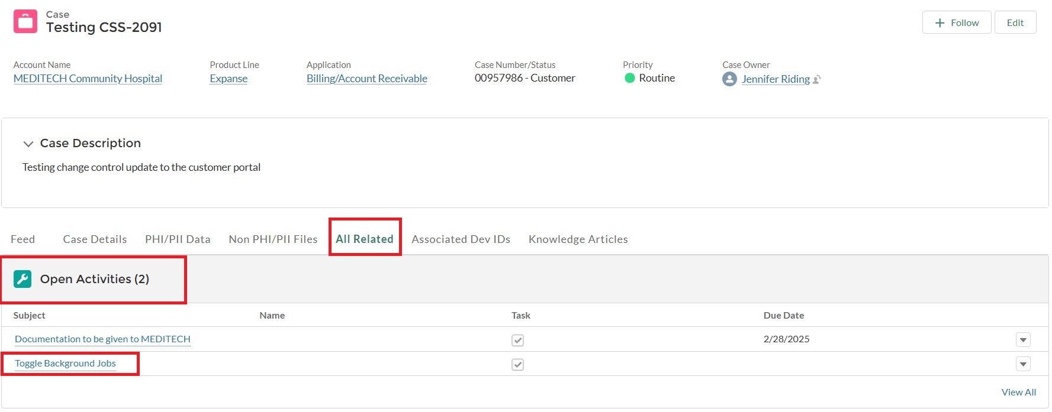Open the Toggle Background Jobs task
Screen dimensions: 1052x412
pos(65,364)
